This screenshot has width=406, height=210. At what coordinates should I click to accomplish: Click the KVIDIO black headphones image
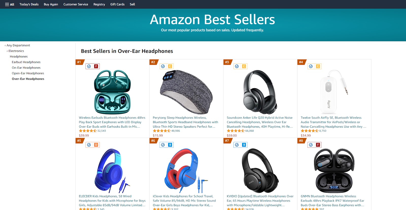click(x=260, y=171)
